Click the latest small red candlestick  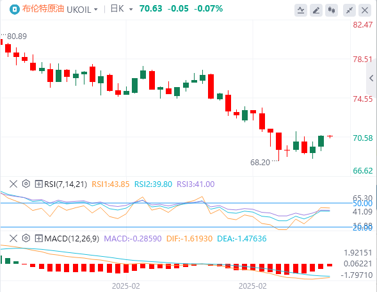pos(330,136)
